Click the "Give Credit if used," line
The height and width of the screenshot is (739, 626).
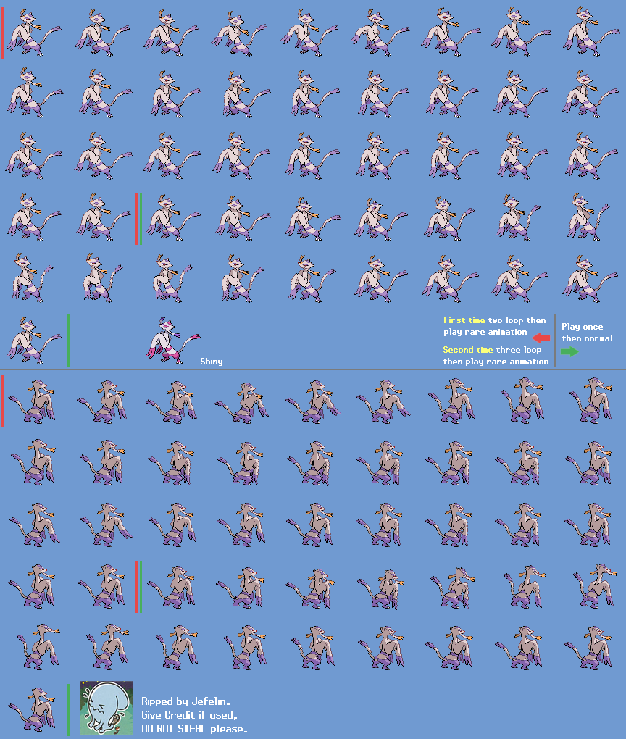(189, 715)
